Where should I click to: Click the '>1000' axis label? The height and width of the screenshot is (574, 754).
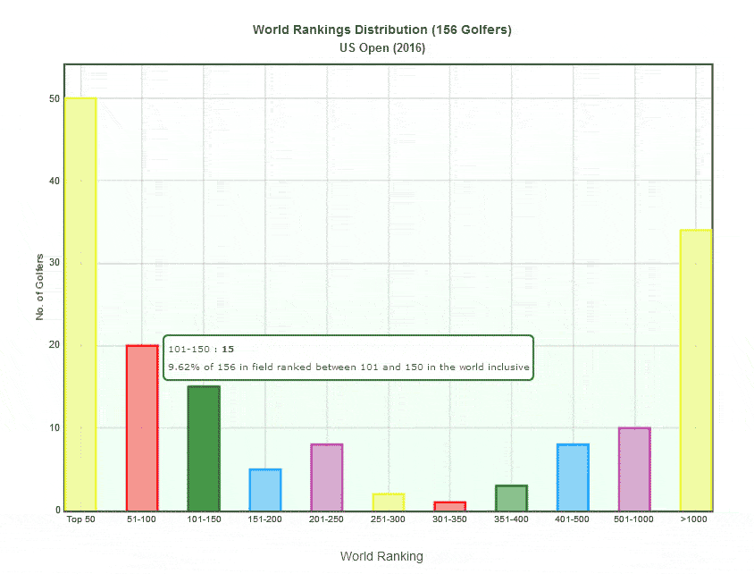[x=694, y=519]
